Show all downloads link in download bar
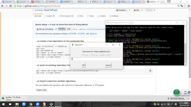Image resolution: width=191 pixels, height=107 pixels. tap(176, 98)
